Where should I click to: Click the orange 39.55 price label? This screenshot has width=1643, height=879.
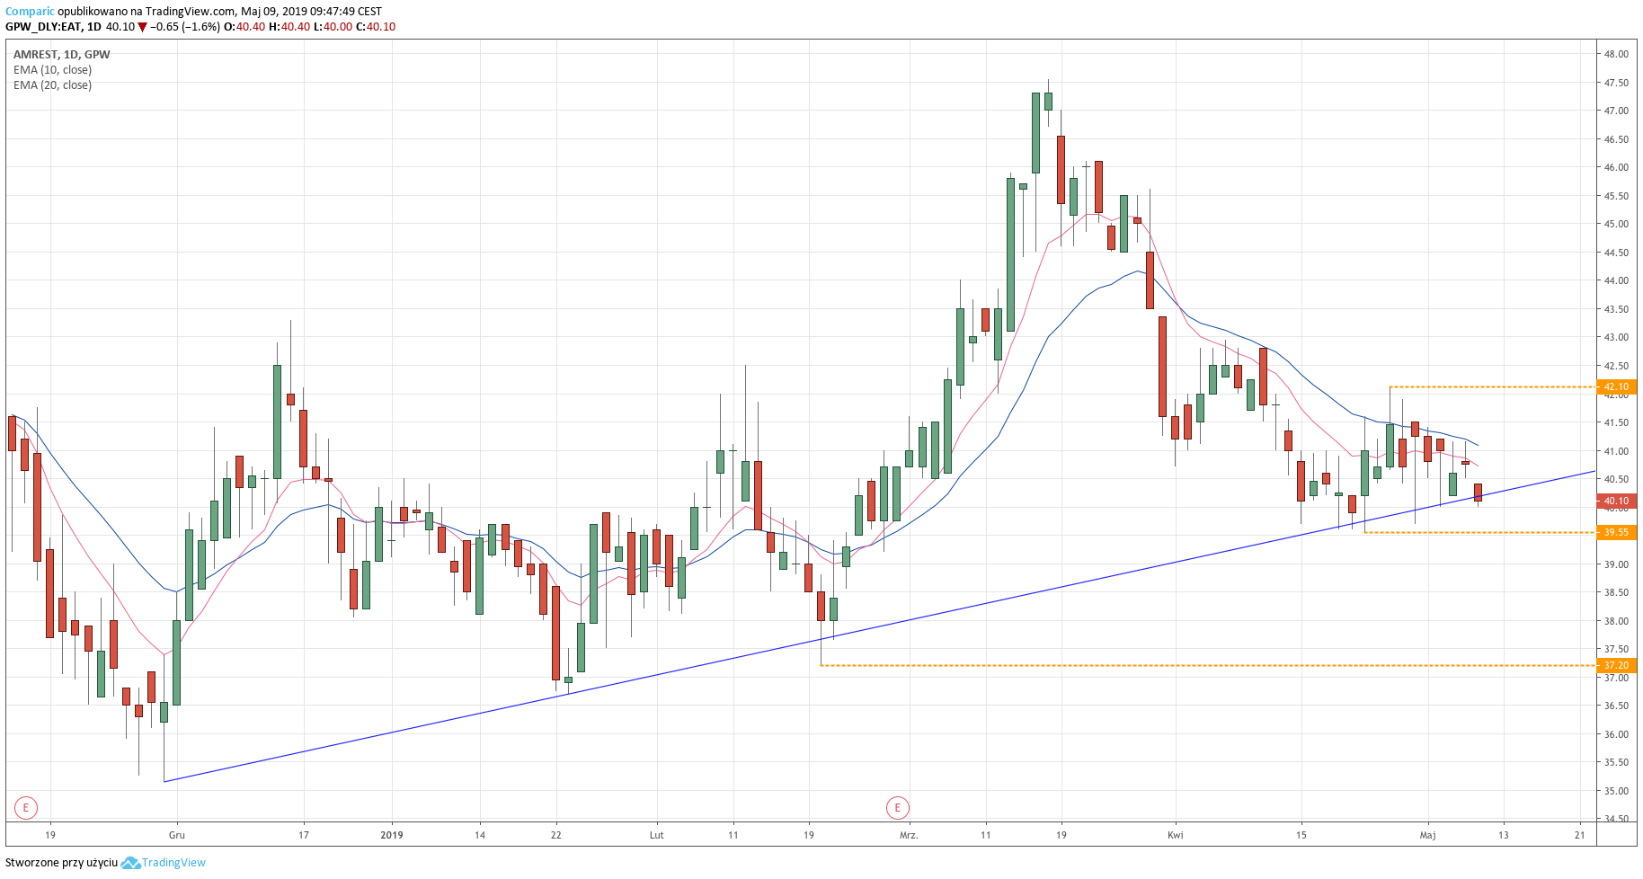pyautogui.click(x=1616, y=533)
